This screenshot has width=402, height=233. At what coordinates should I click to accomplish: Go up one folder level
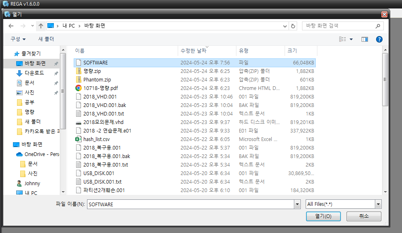tap(41, 26)
